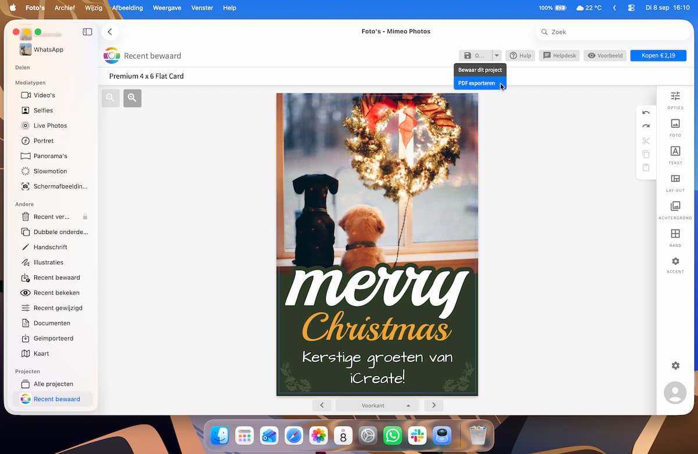Click the undo arrow icon
698x454 pixels.
point(646,112)
